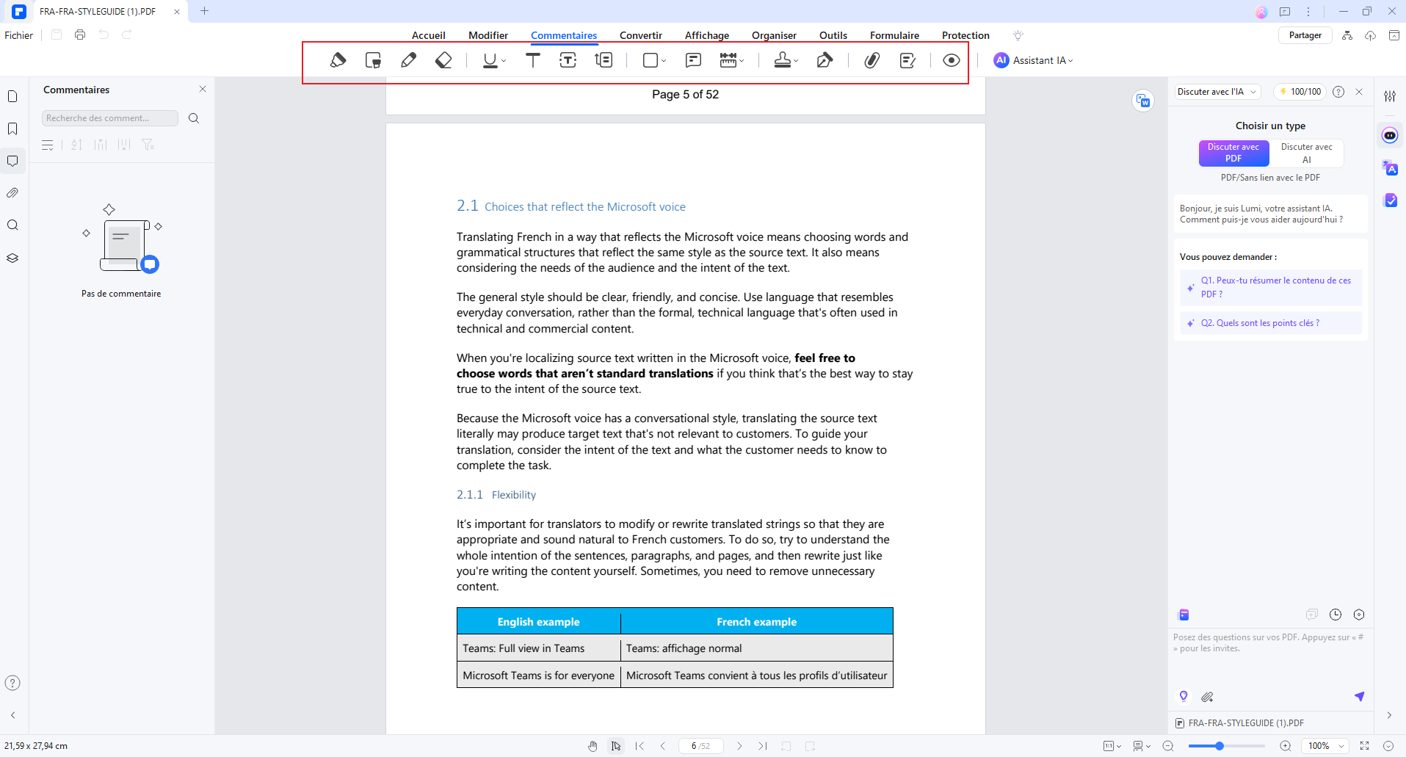Open the AI chat history clock icon
This screenshot has height=757, width=1406.
(1336, 615)
